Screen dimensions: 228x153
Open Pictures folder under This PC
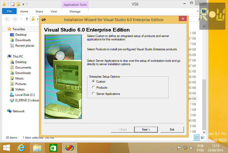click(x=21, y=84)
